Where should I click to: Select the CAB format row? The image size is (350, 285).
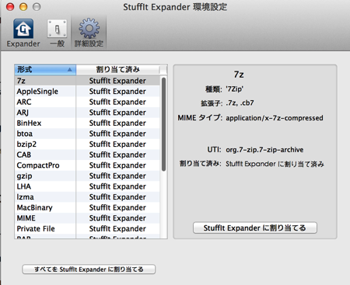pos(87,155)
